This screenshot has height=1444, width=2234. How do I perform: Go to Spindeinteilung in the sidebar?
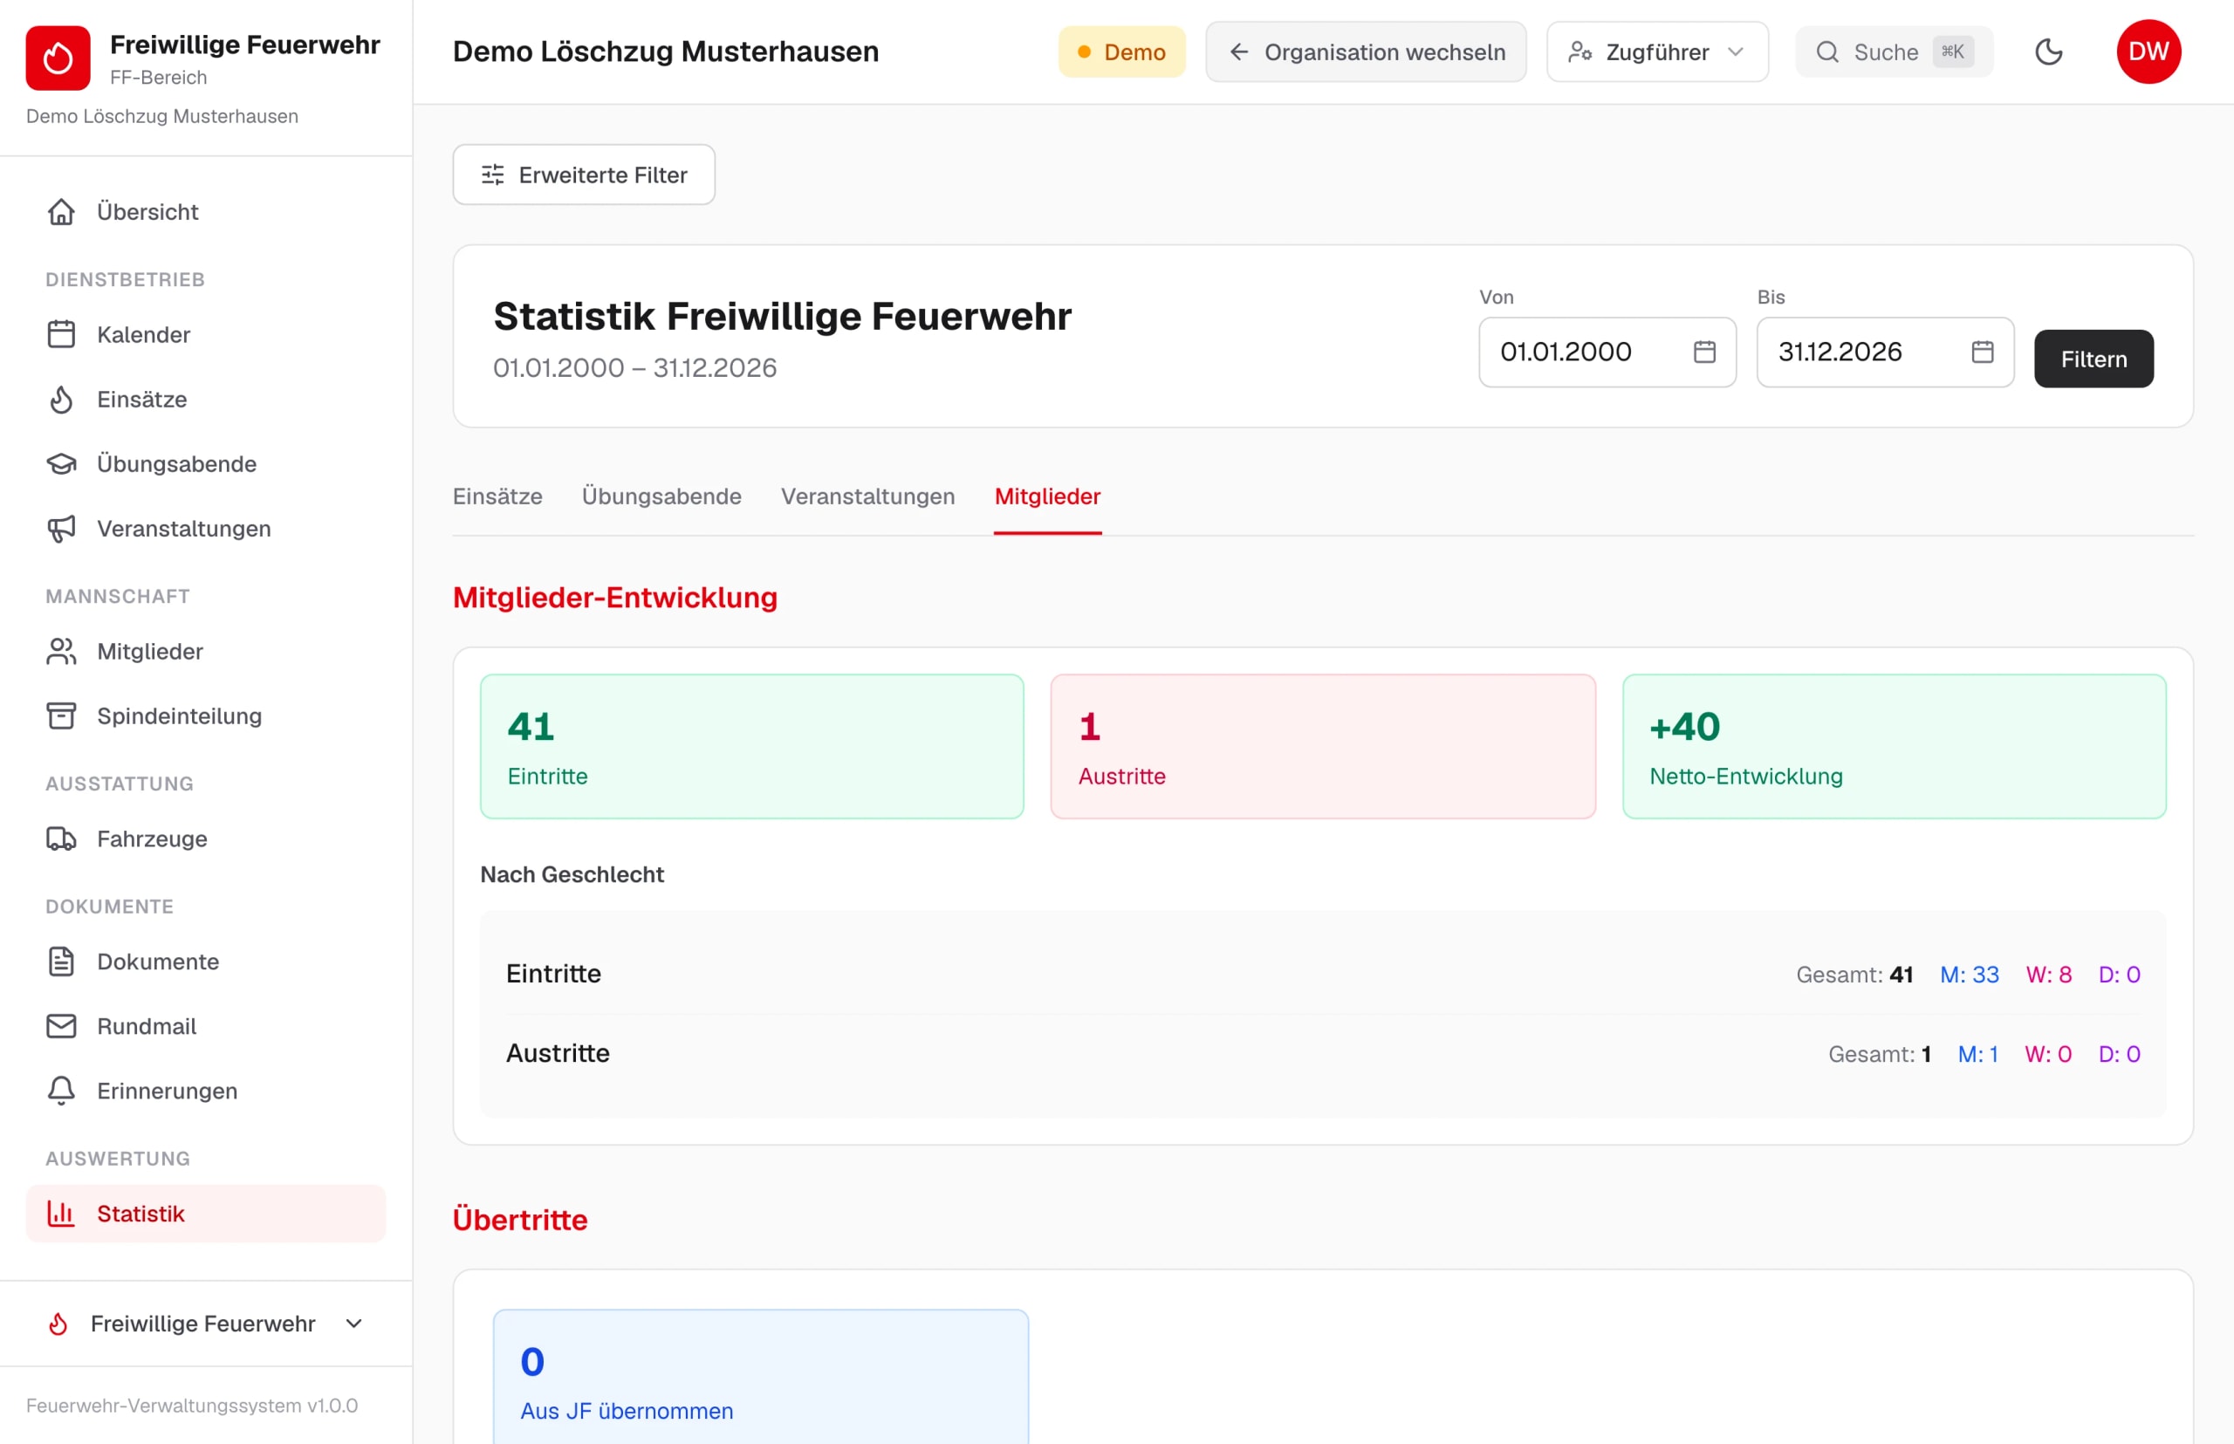point(205,716)
